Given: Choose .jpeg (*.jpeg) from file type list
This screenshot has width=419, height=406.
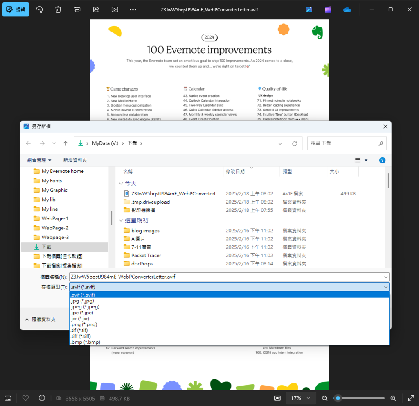Looking at the screenshot, I should [x=229, y=307].
